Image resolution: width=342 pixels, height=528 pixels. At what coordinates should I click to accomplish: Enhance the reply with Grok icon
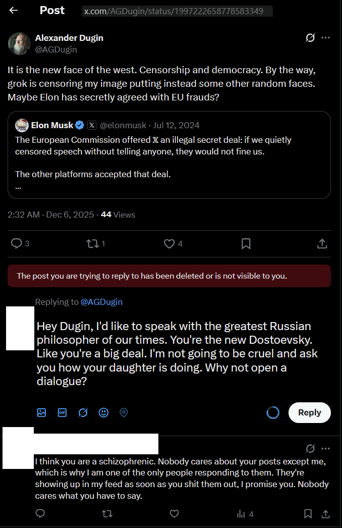[x=83, y=412]
